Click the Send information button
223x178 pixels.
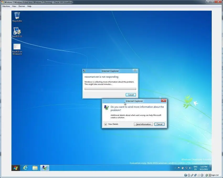point(143,124)
